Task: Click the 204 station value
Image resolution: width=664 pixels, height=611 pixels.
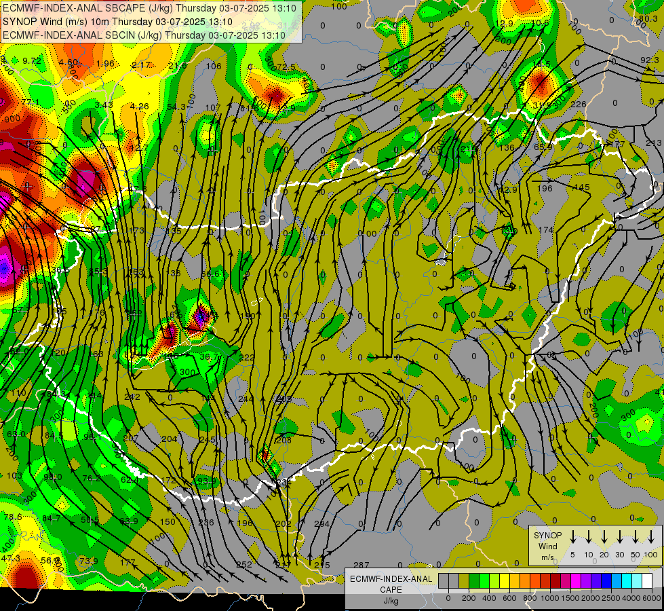Action: 170,439
